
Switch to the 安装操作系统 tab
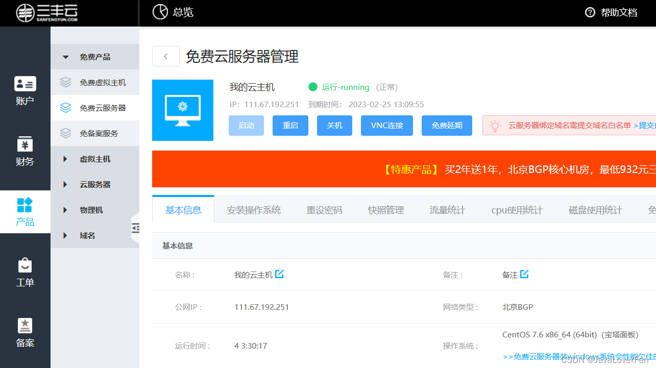tap(254, 210)
